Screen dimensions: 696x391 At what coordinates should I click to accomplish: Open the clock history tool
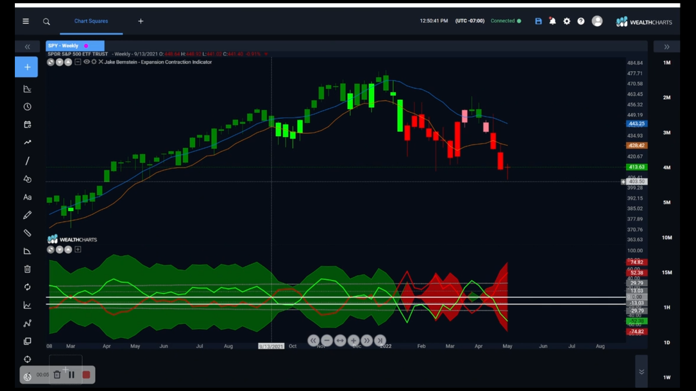[27, 107]
